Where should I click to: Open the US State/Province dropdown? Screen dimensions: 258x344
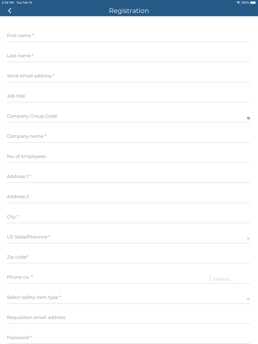(248, 239)
